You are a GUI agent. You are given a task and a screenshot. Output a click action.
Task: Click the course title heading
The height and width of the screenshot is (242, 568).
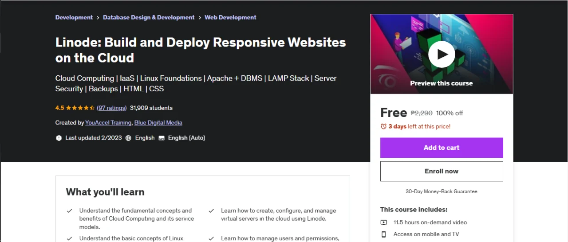201,50
